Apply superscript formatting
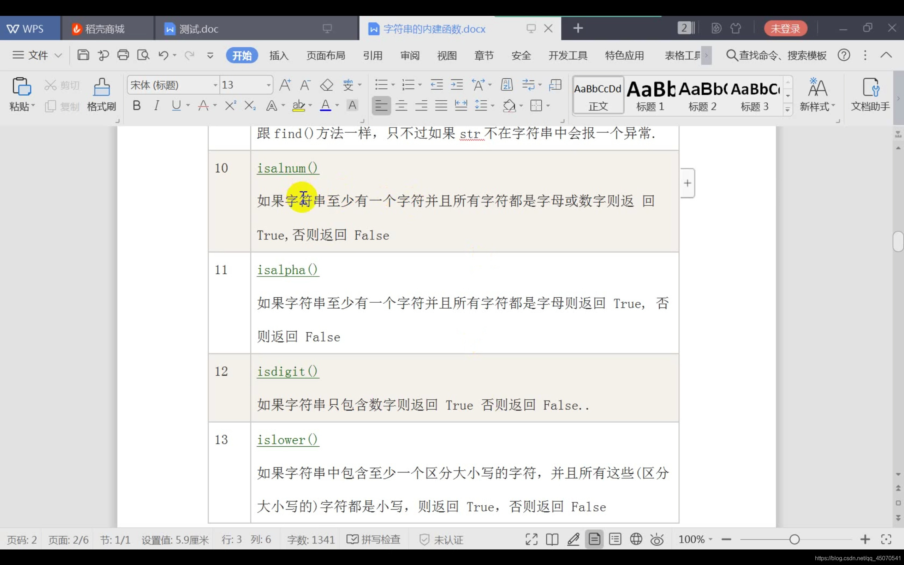Screen dimensions: 904x565 pyautogui.click(x=230, y=106)
